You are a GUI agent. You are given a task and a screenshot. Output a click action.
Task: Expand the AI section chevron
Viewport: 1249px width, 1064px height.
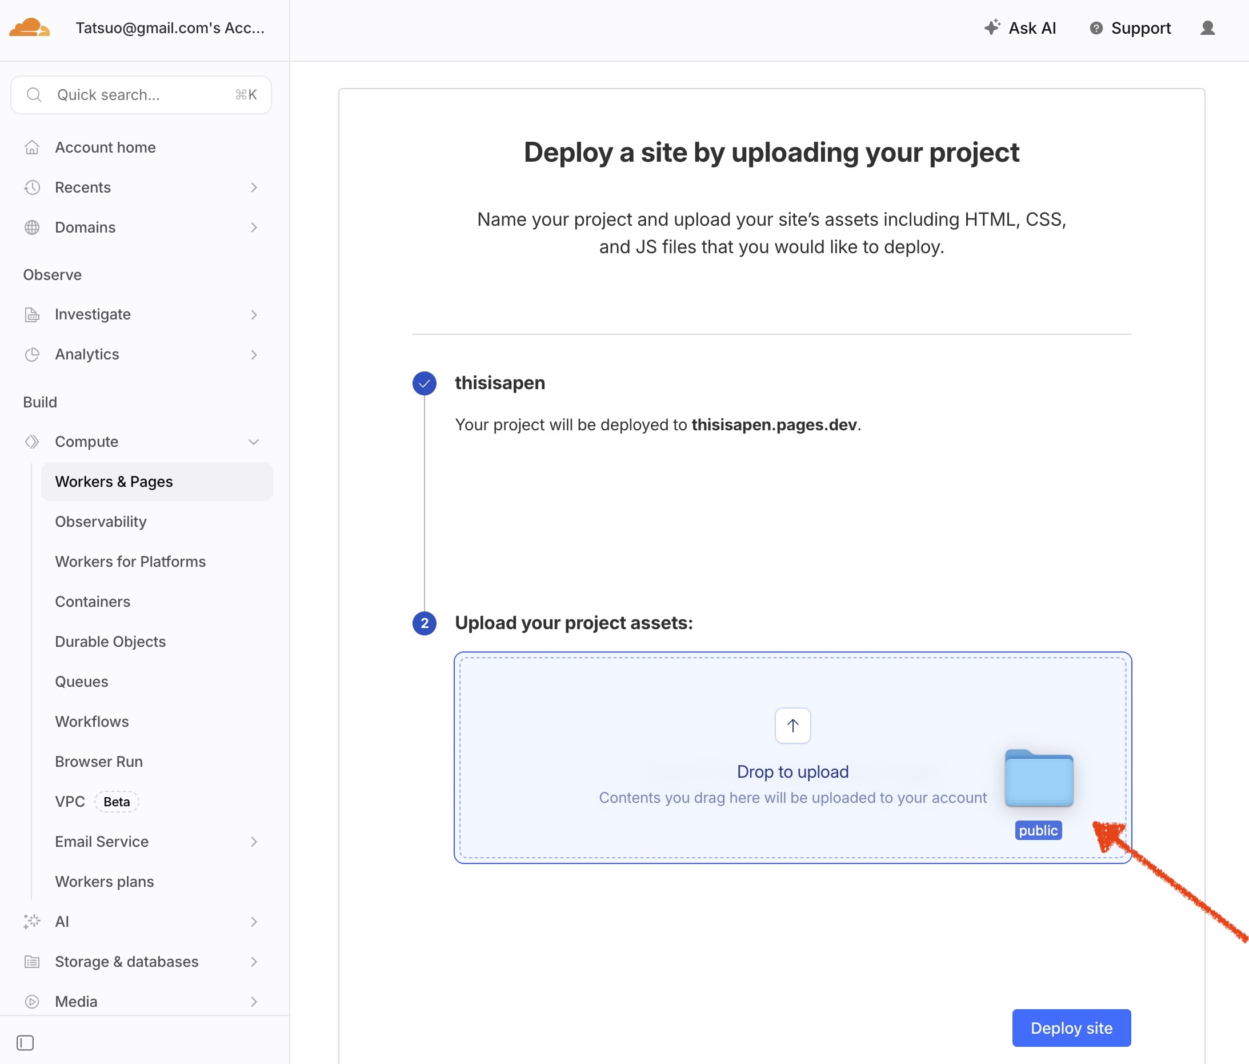click(254, 922)
